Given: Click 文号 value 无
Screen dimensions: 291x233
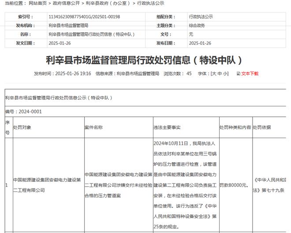Looking at the screenshot, I should click(191, 34).
